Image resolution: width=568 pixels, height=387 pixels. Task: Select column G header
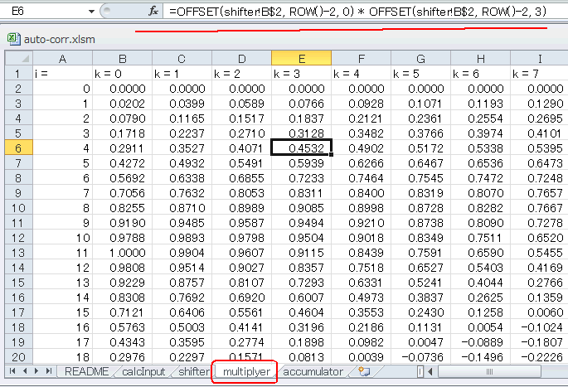click(x=421, y=58)
